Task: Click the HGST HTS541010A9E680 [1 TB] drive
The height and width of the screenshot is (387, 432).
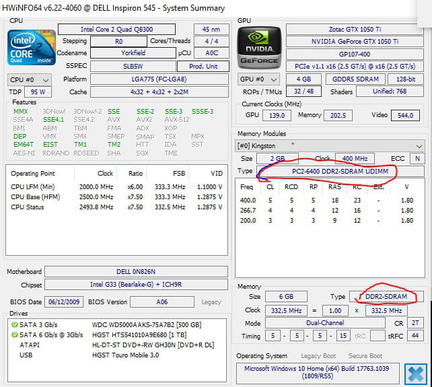Action: click(139, 335)
